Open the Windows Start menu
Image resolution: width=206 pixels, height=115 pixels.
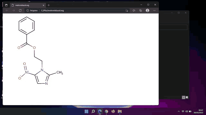point(87,111)
